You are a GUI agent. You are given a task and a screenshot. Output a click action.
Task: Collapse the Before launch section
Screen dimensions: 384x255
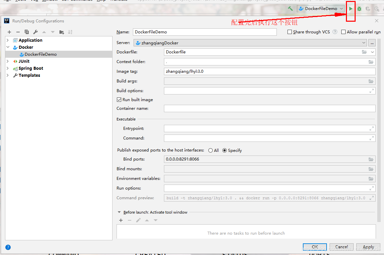click(x=119, y=212)
